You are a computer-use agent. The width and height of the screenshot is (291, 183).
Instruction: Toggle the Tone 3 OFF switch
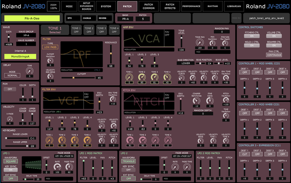(102, 30)
